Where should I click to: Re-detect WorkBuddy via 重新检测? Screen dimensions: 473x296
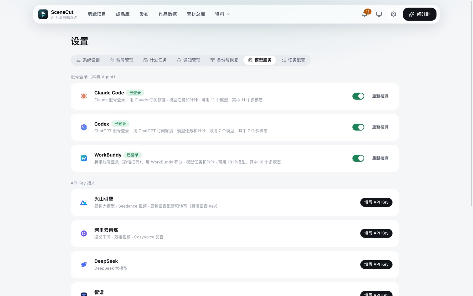point(380,158)
